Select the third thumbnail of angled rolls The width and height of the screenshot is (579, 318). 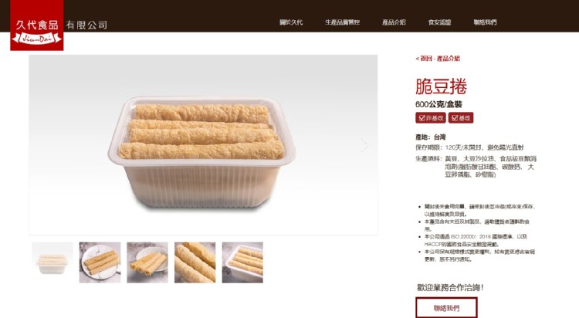pyautogui.click(x=147, y=262)
